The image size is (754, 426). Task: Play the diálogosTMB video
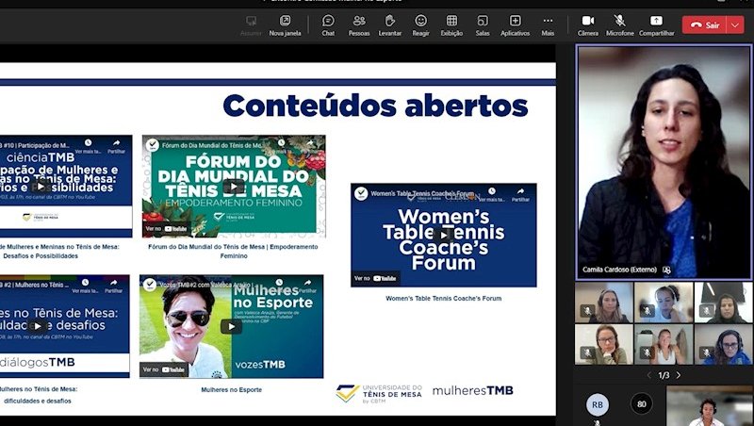click(38, 326)
